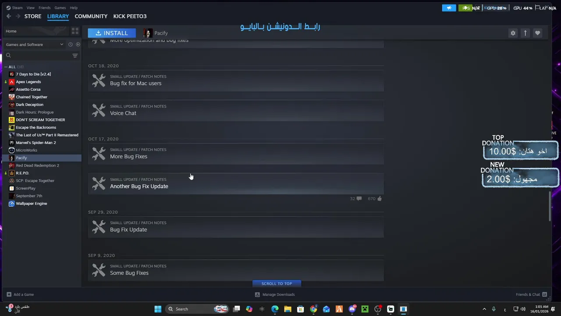Click into the library search field

coord(41,55)
